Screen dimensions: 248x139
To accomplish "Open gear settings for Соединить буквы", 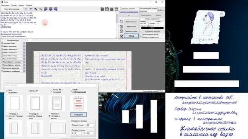I will tap(24, 43).
